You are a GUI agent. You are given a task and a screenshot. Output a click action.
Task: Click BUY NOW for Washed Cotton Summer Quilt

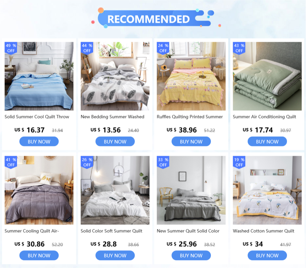point(267,255)
